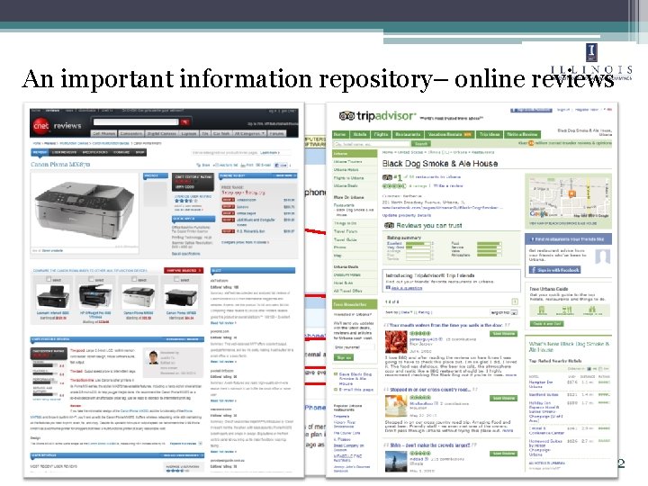Click TripAdvisor green rating circles under title
Screen dimensions: 648x486
[394, 186]
